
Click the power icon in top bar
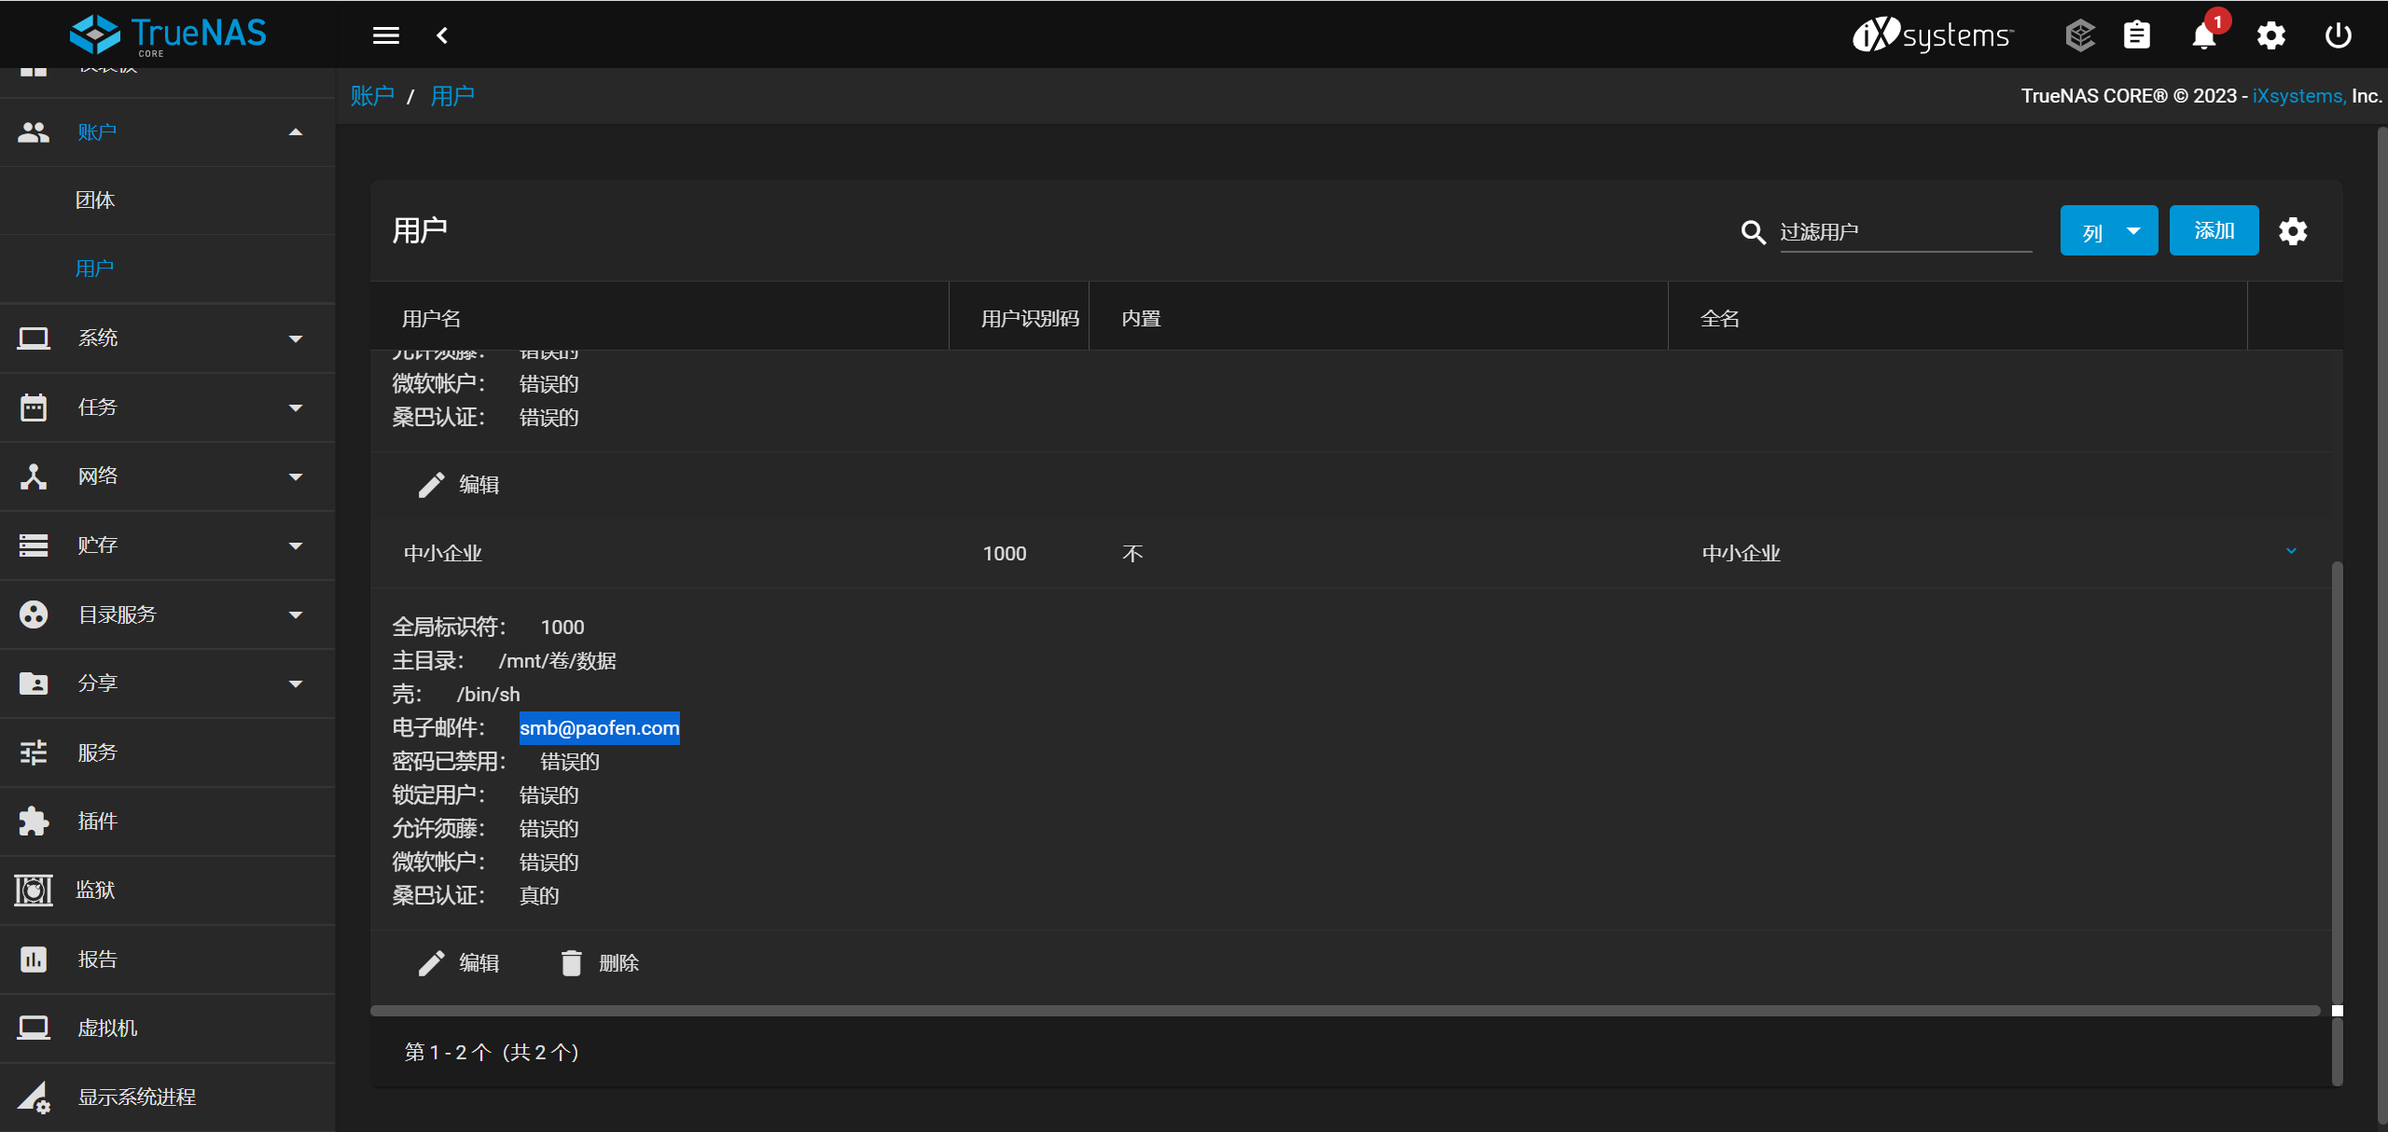[x=2338, y=35]
